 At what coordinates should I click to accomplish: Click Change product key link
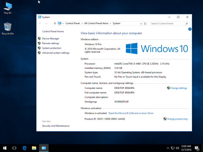point(177,119)
